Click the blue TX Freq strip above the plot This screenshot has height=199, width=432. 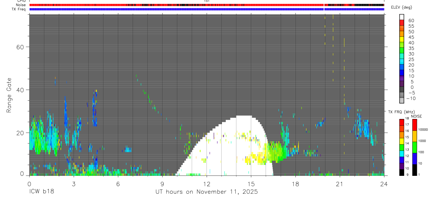pos(207,9)
